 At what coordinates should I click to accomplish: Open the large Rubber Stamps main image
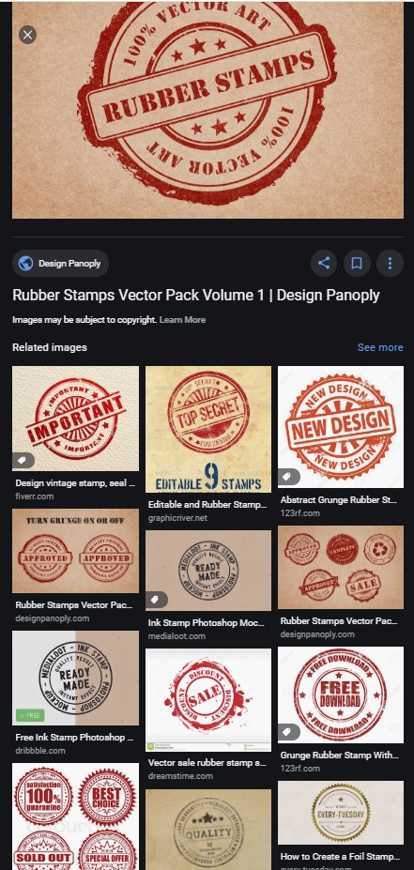tap(207, 110)
